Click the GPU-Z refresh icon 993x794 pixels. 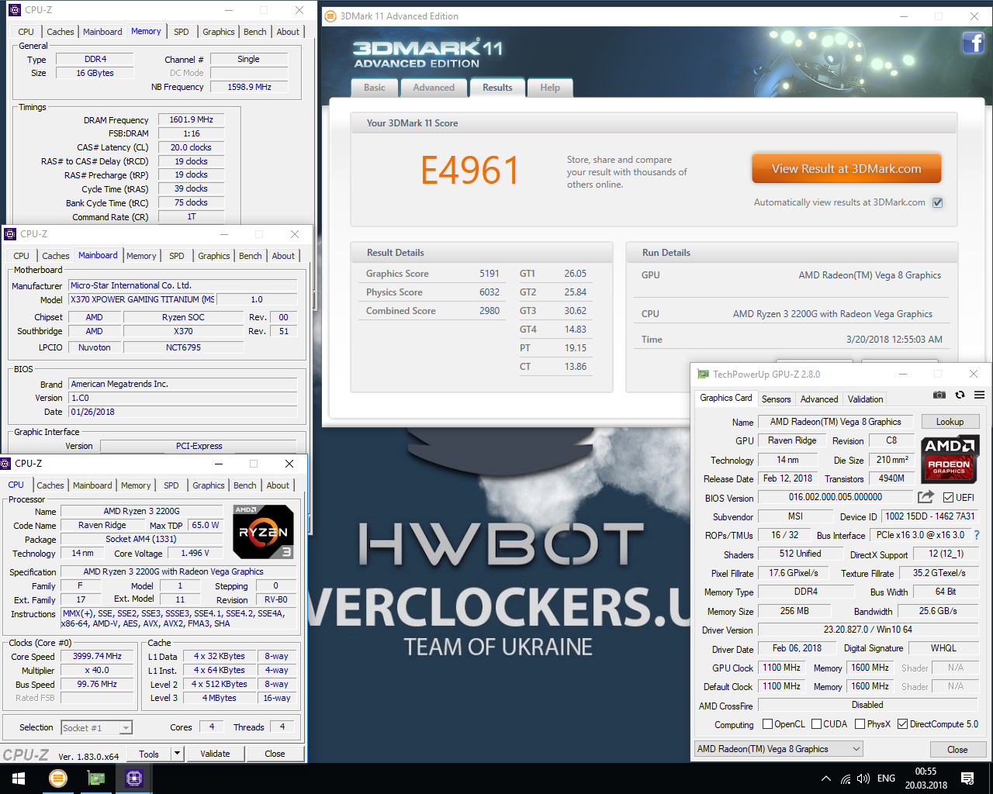click(x=960, y=395)
